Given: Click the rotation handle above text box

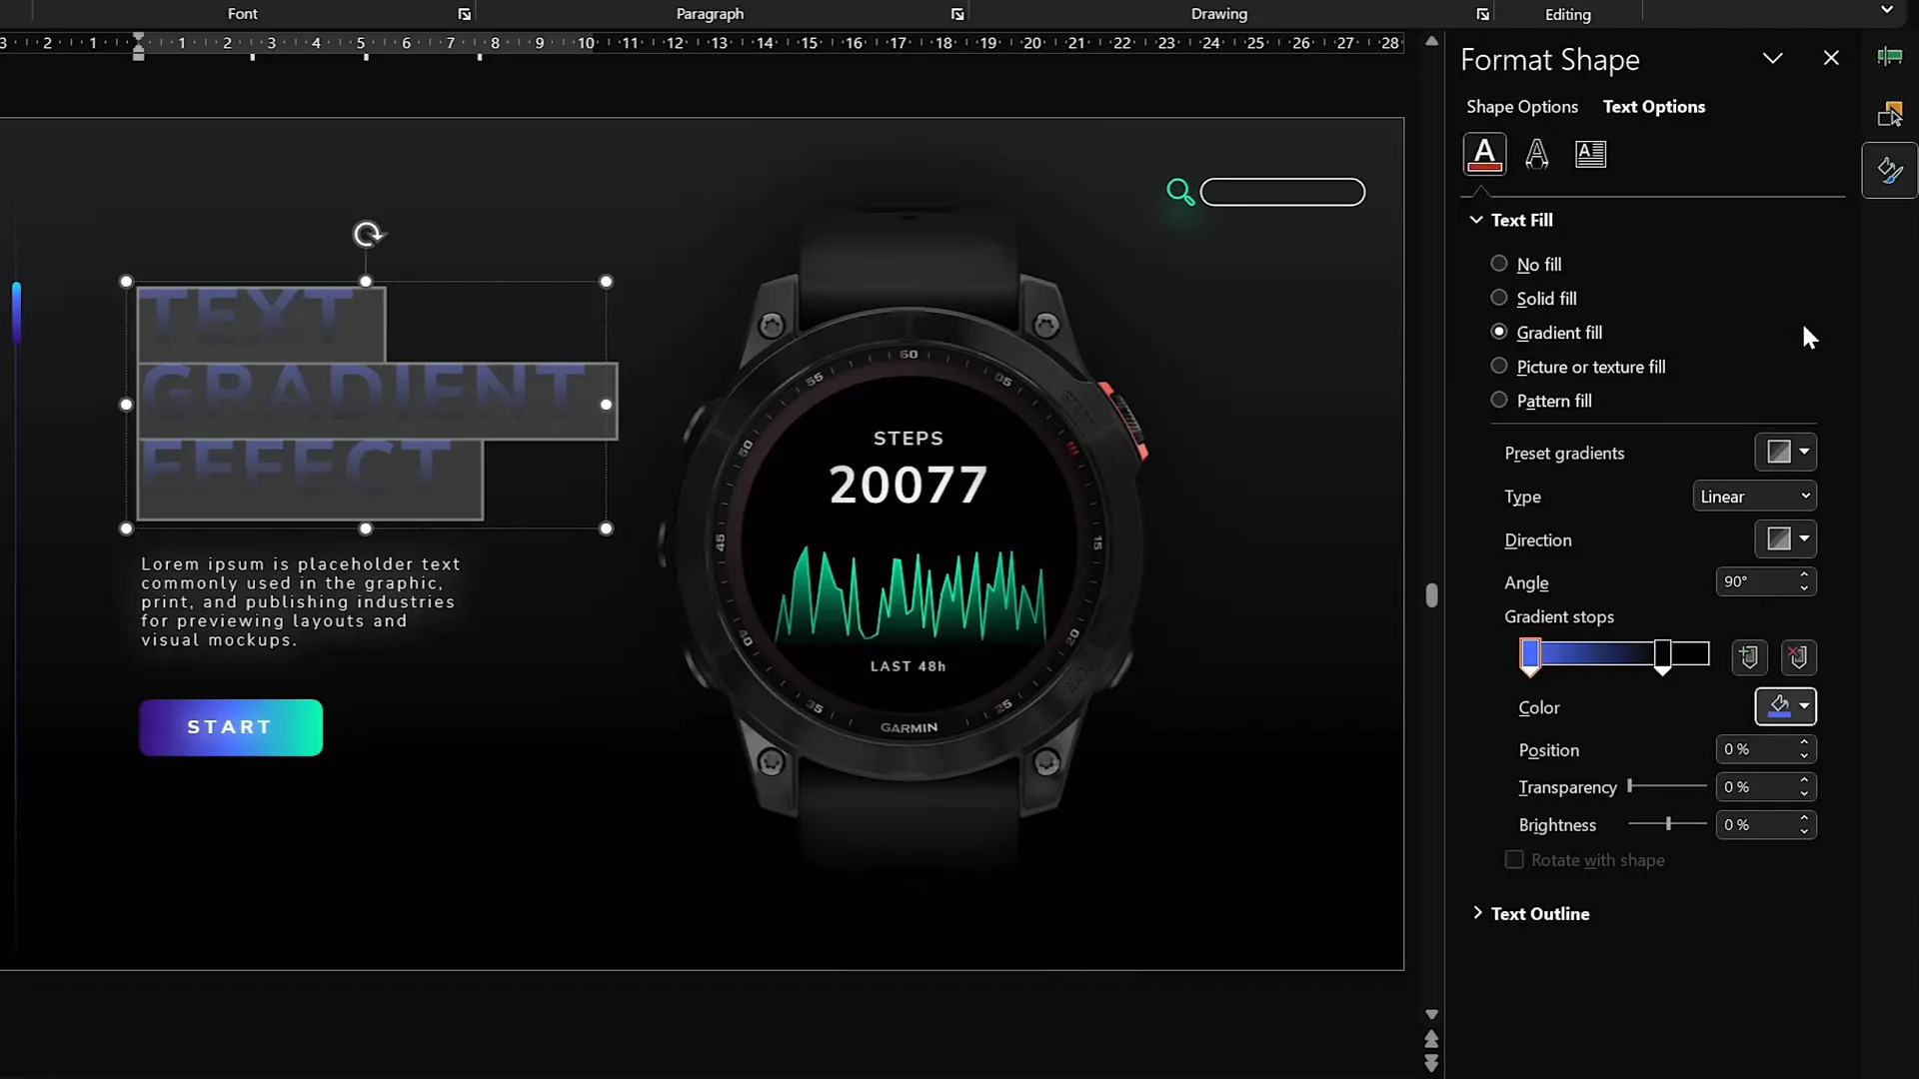Looking at the screenshot, I should coord(368,234).
